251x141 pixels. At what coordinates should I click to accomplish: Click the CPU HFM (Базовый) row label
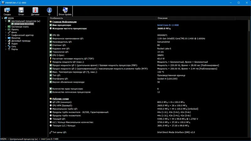click(x=62, y=106)
